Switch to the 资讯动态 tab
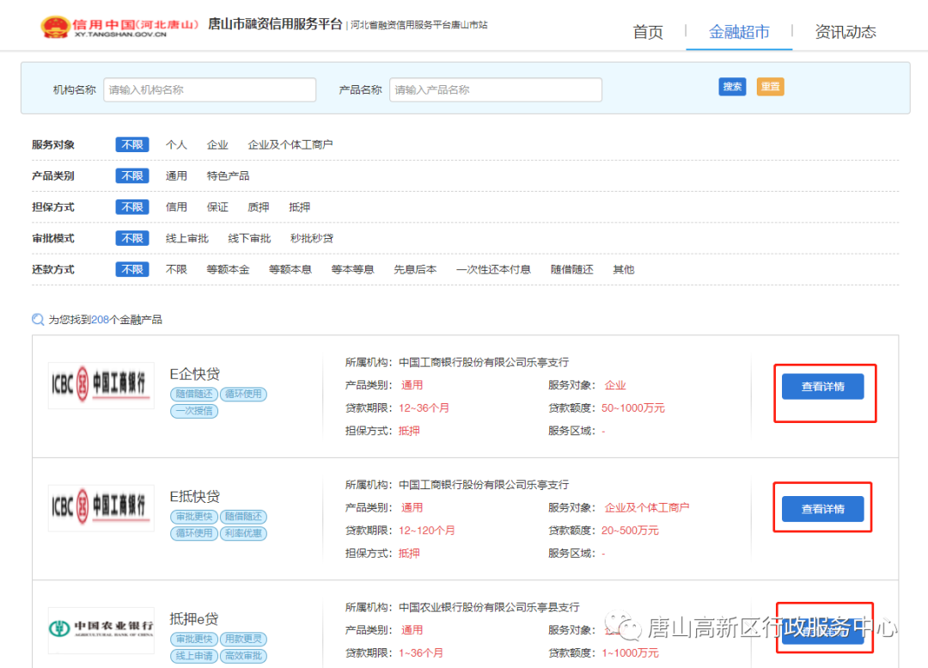Viewport: 928px width, 668px height. coord(845,32)
